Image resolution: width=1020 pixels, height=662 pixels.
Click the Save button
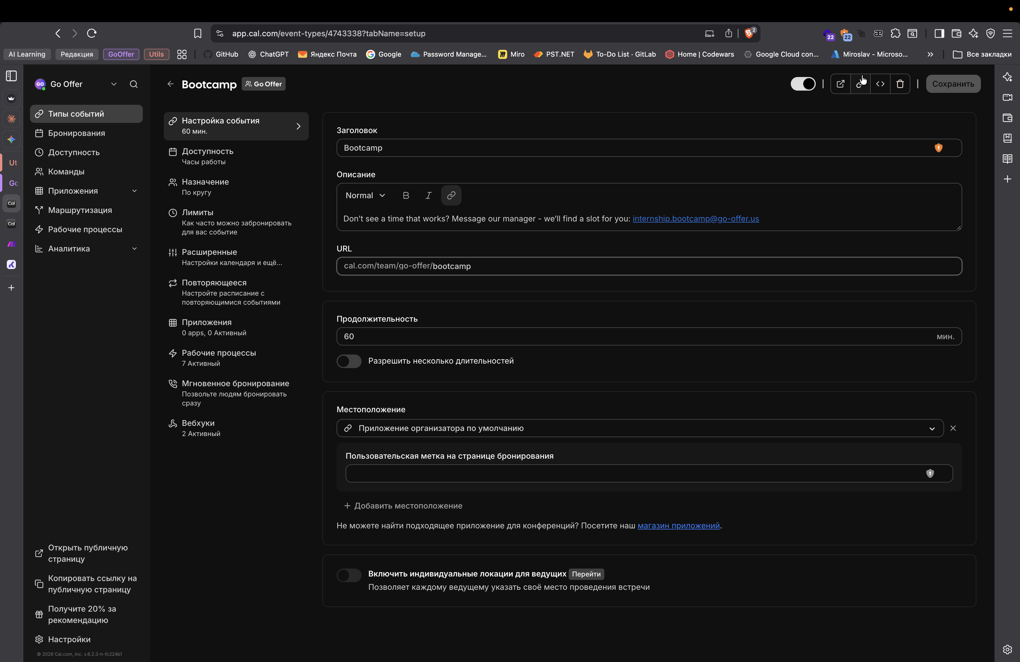[x=953, y=84]
